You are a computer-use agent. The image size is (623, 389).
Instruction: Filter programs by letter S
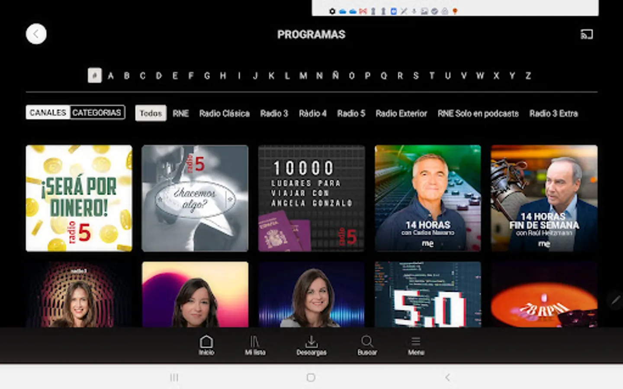[x=416, y=76]
